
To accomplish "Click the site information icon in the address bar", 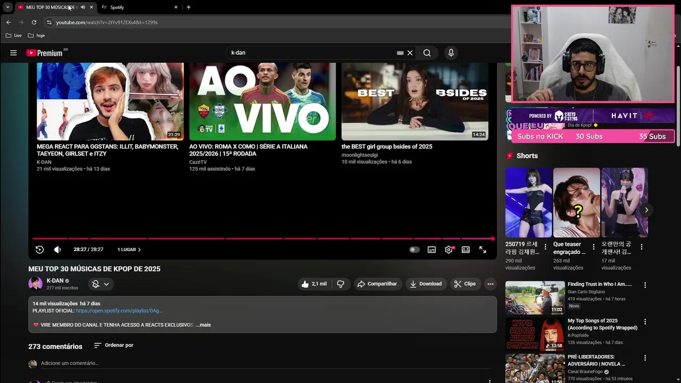I will point(49,22).
